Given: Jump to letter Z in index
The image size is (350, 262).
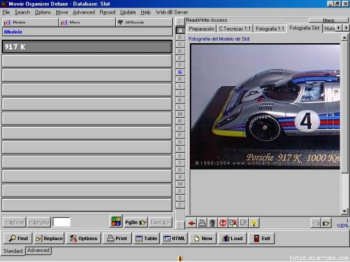Looking at the screenshot, I should [x=180, y=205].
